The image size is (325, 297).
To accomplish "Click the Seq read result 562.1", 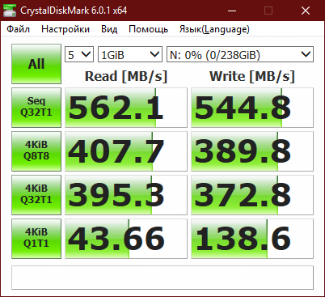I will tap(126, 108).
